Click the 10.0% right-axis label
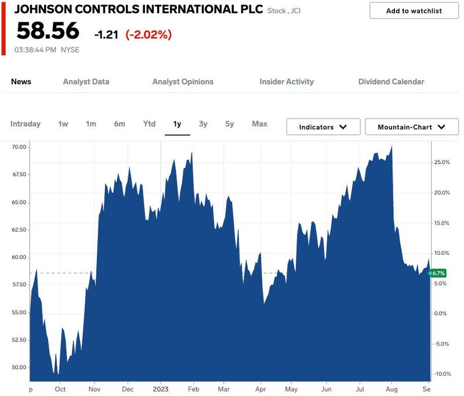 click(441, 253)
